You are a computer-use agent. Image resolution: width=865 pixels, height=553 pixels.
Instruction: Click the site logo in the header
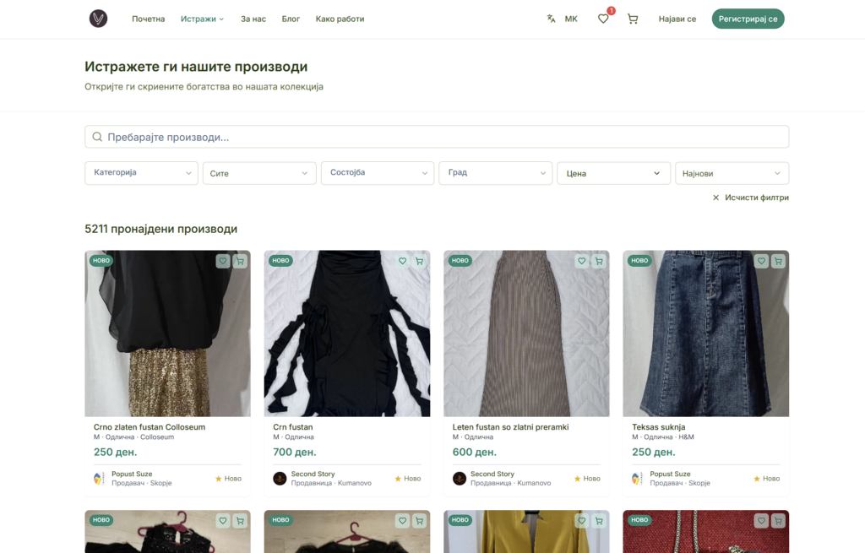[x=99, y=19]
